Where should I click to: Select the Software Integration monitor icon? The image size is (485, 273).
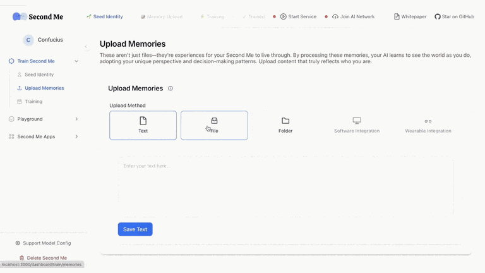pyautogui.click(x=357, y=121)
